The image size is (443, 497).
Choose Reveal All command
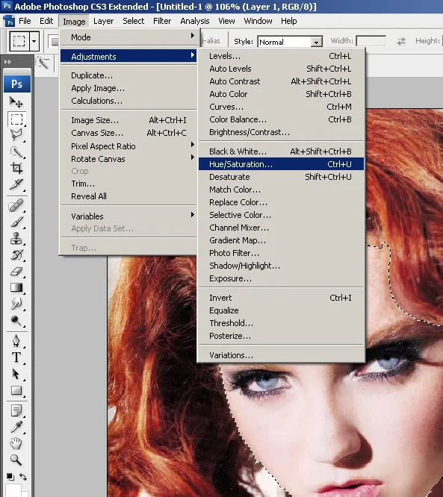click(128, 196)
